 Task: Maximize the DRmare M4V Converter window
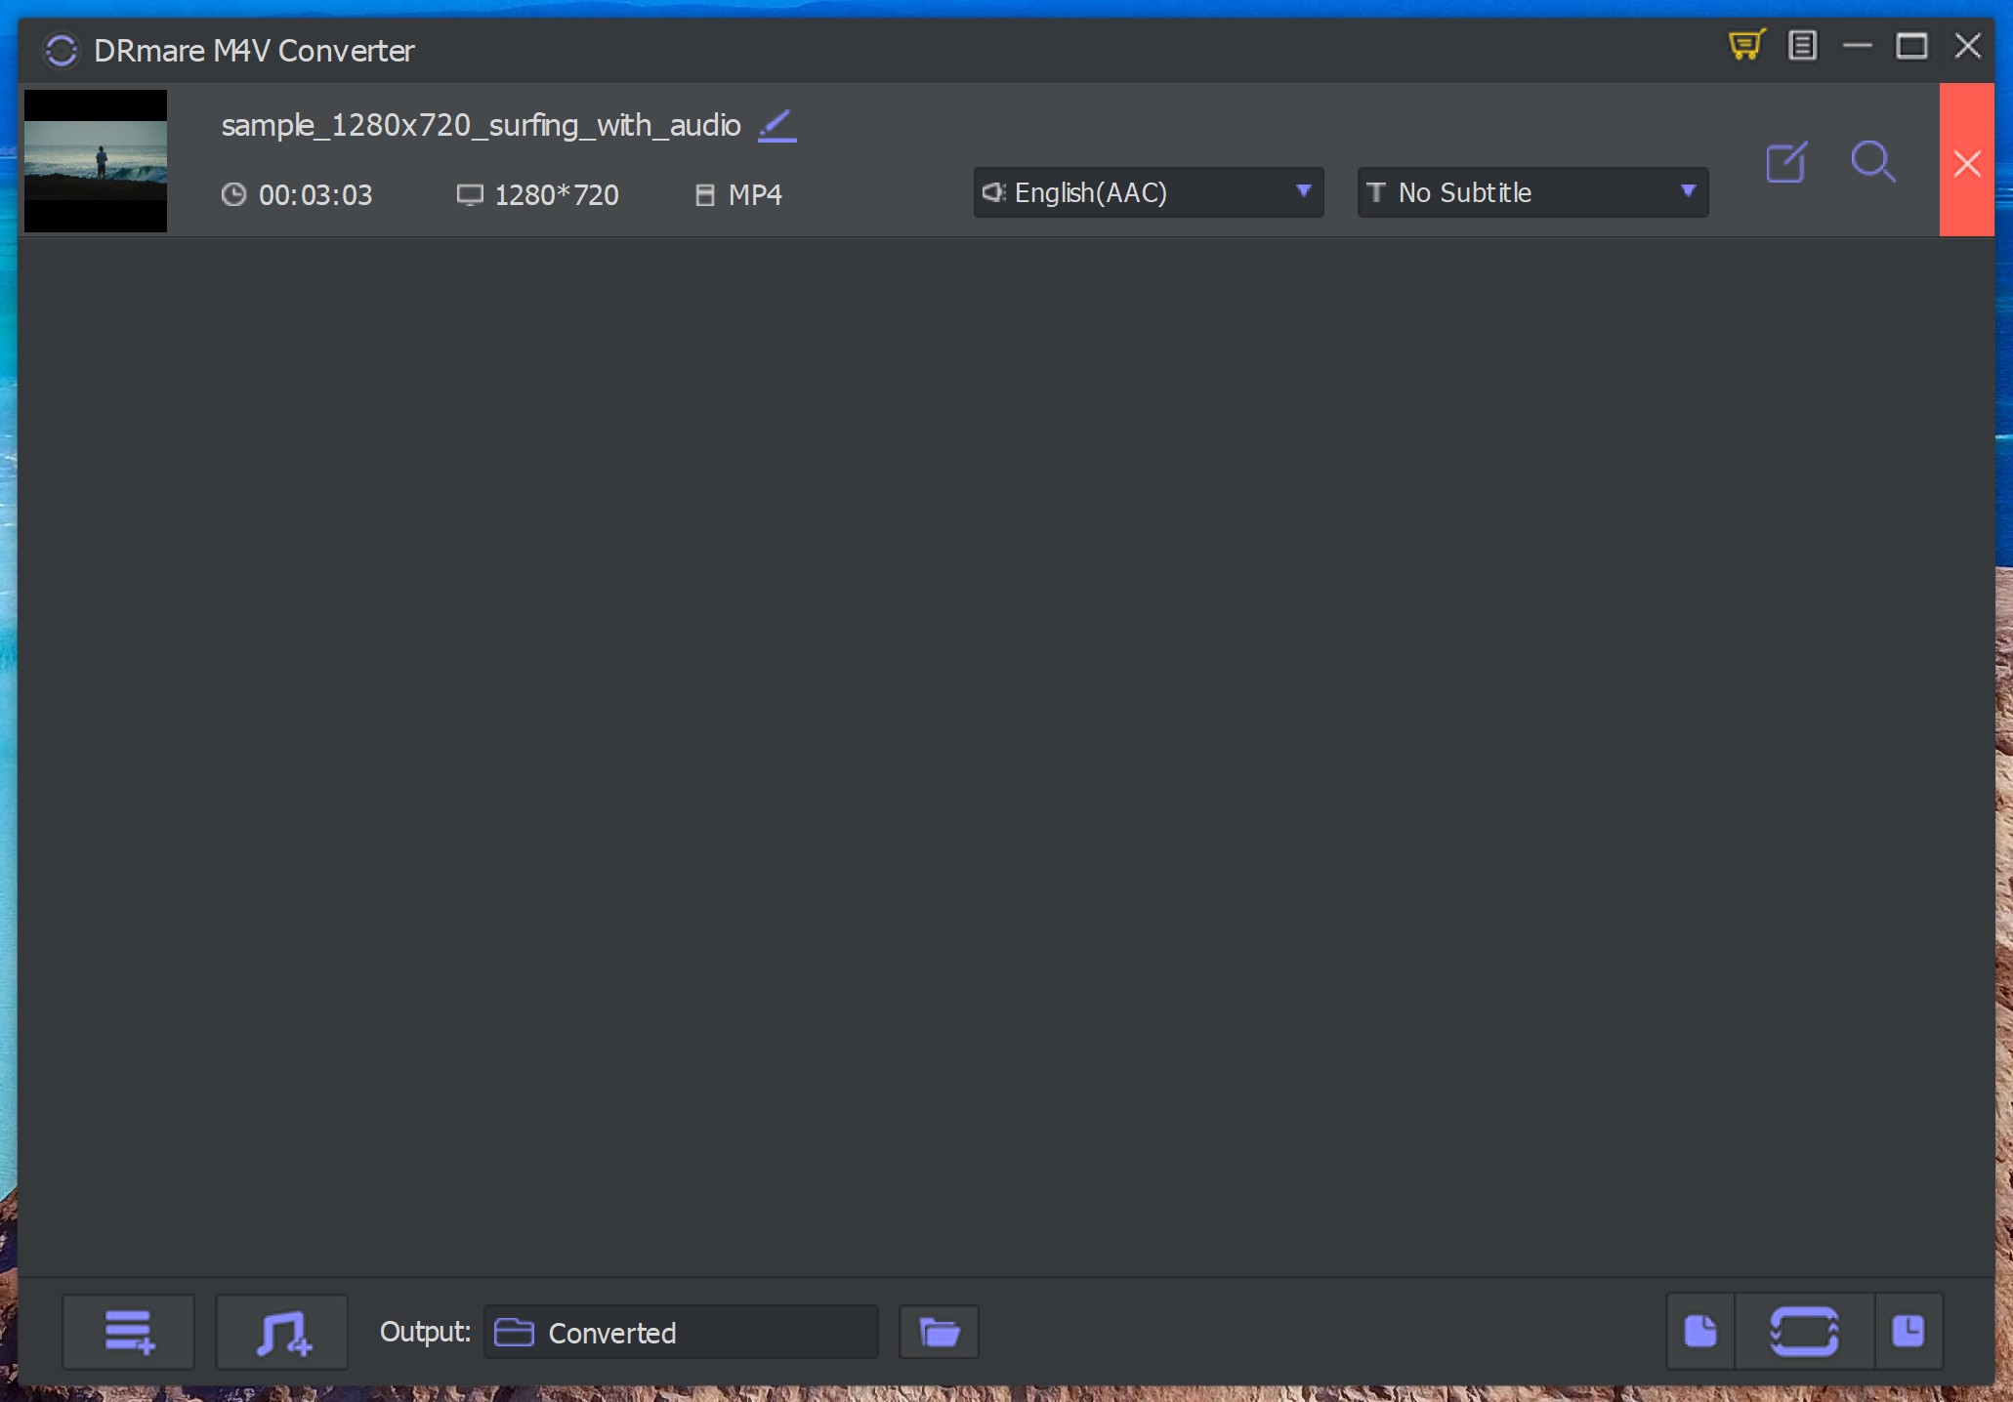coord(1911,46)
